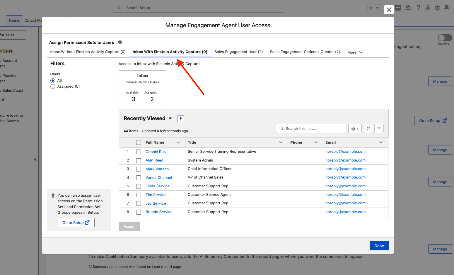Open the Setup gear menu
The height and width of the screenshot is (275, 454).
pyautogui.click(x=437, y=8)
